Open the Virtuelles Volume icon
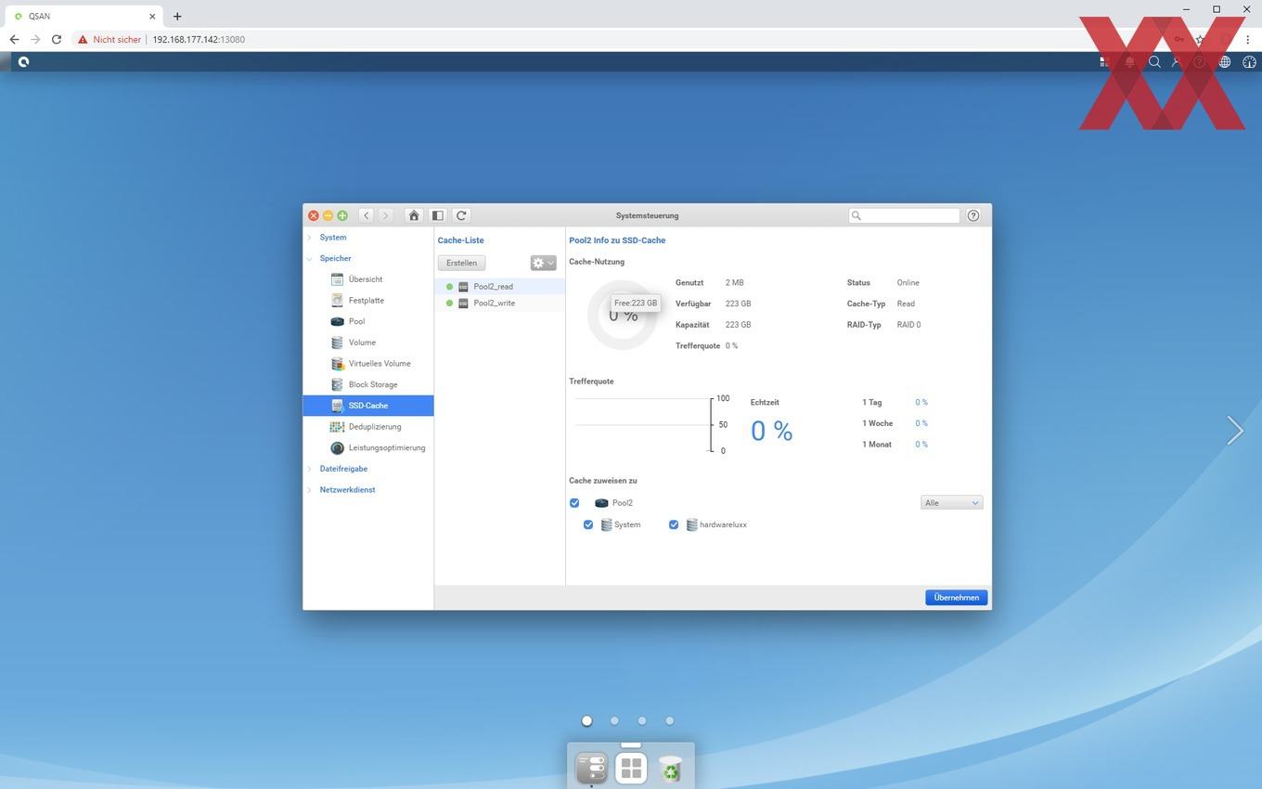This screenshot has height=789, width=1262. [x=337, y=364]
